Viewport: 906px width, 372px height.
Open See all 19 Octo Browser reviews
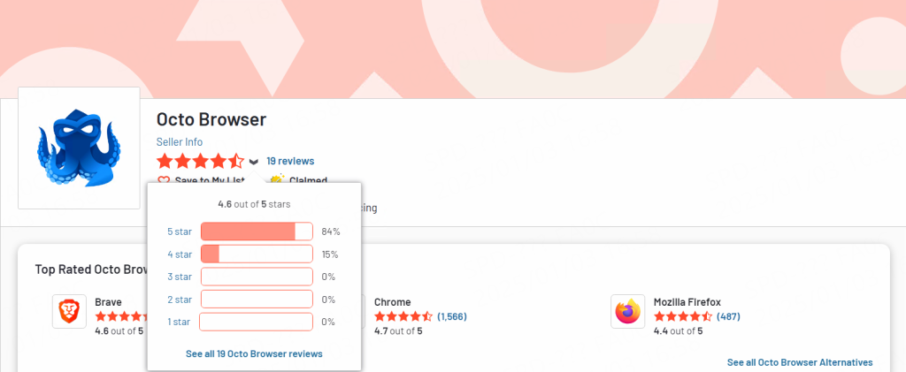pyautogui.click(x=254, y=353)
